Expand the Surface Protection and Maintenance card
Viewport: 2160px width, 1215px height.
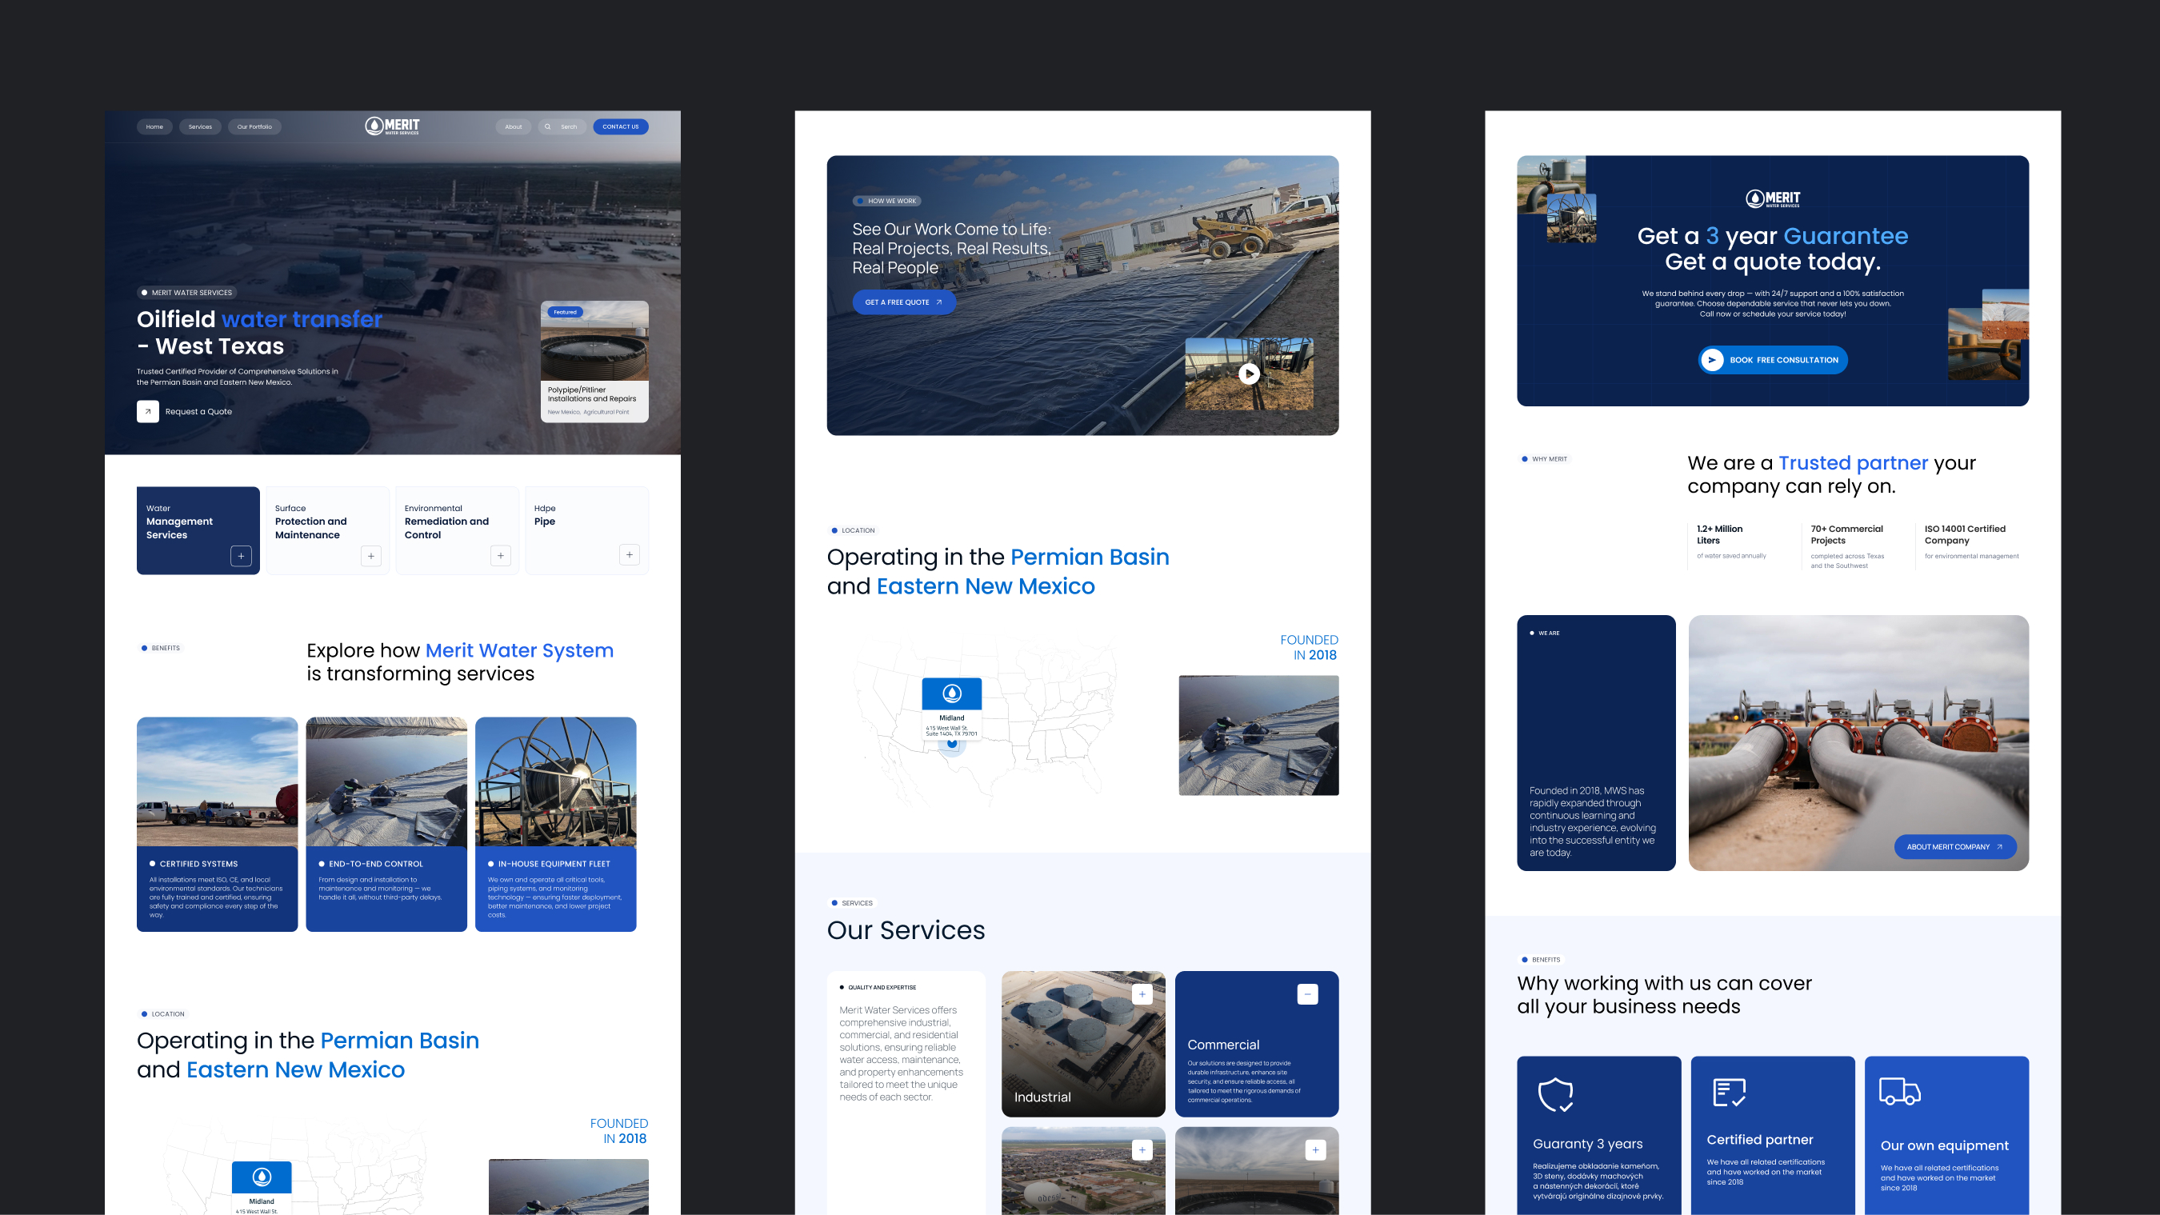click(370, 556)
